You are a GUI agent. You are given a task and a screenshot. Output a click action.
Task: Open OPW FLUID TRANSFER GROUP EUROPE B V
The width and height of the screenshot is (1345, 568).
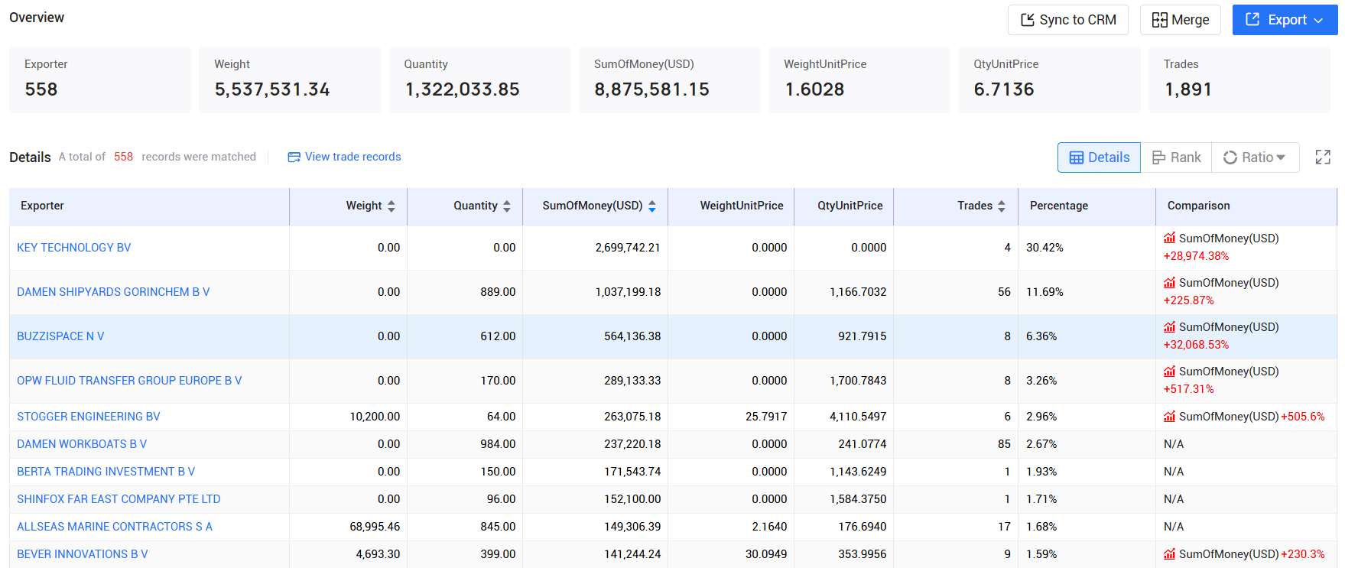(129, 381)
